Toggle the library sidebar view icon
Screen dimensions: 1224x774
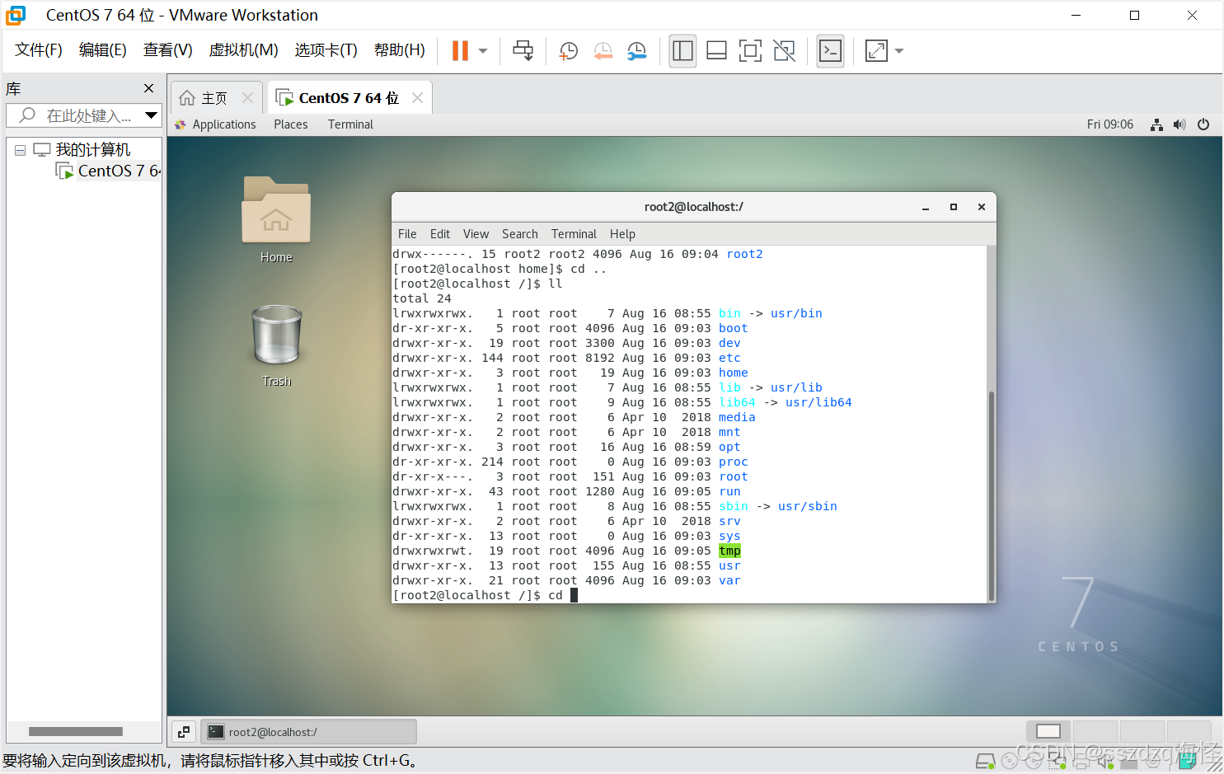tap(682, 51)
